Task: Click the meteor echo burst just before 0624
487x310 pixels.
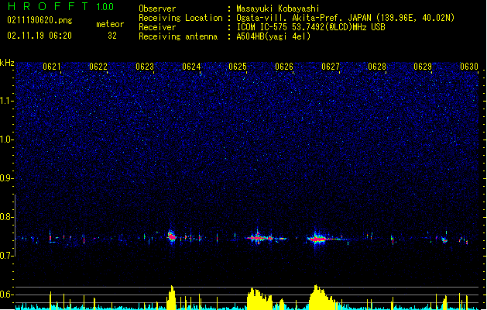Action: click(171, 236)
